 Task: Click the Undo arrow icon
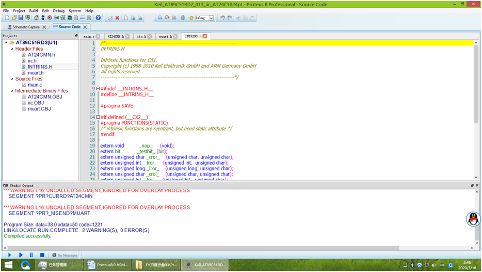tap(222, 18)
